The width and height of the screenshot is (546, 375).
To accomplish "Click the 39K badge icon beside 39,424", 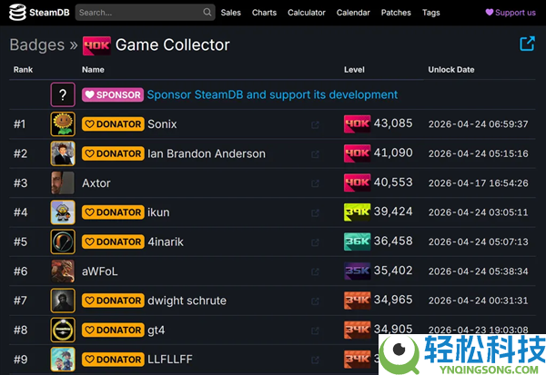I will (x=357, y=212).
